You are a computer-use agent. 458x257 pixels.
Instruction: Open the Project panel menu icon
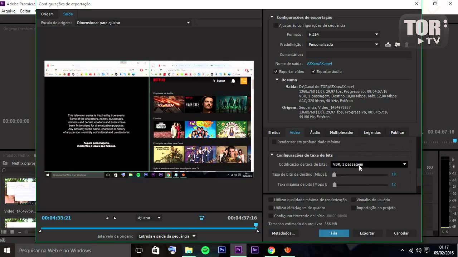(35, 155)
